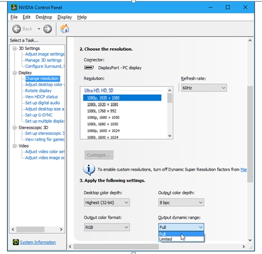
Task: Click task tree scroll left arrow
Action: pyautogui.click(x=13, y=229)
